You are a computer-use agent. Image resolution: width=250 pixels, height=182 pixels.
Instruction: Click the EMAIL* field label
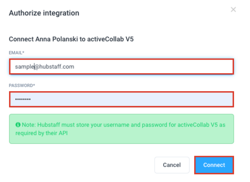click(x=16, y=53)
